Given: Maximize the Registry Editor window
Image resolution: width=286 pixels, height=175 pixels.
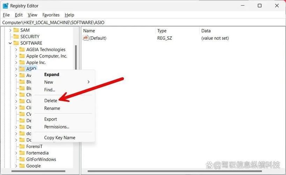Looking at the screenshot, I should tap(259, 6).
